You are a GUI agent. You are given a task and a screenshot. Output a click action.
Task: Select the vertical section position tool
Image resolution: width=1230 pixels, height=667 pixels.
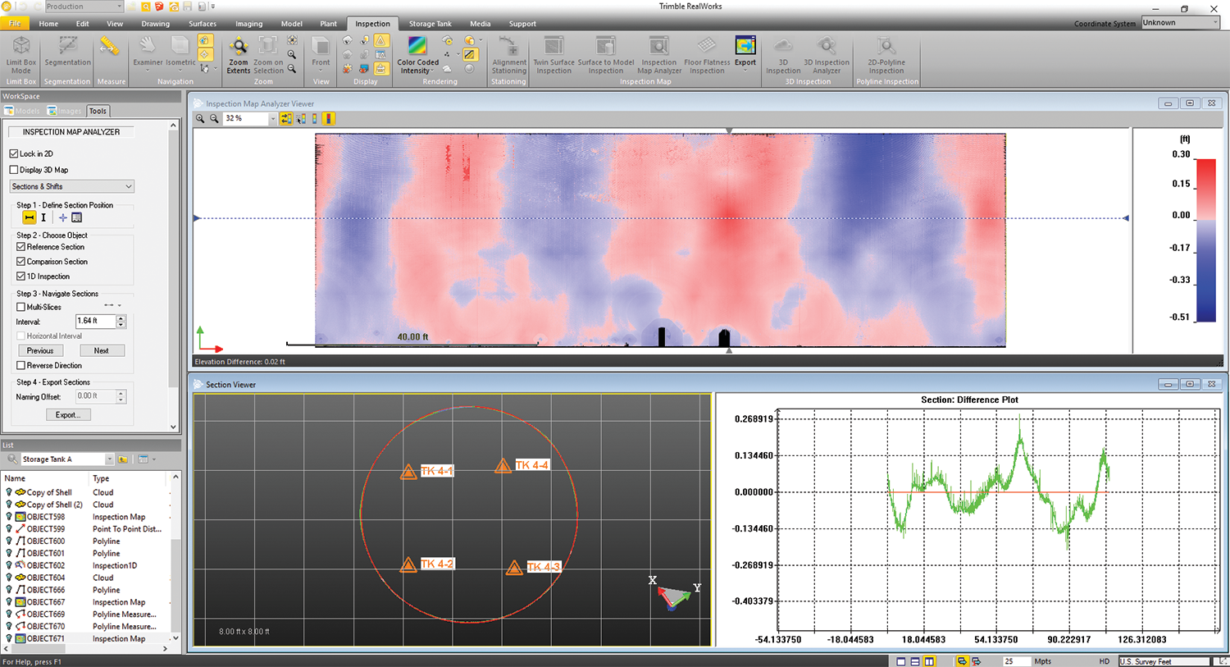click(43, 217)
